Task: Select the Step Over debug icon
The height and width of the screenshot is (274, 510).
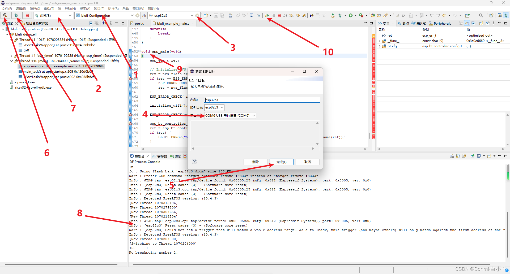Action: [x=298, y=15]
